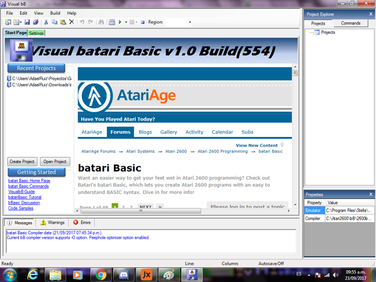Select the Projects node in the tree
Screen dimensions: 376x282
click(x=328, y=32)
